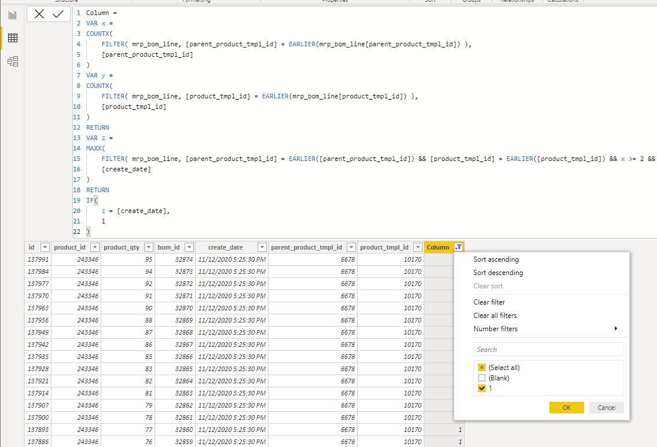
Task: Select Clear all filters
Action: coord(495,316)
